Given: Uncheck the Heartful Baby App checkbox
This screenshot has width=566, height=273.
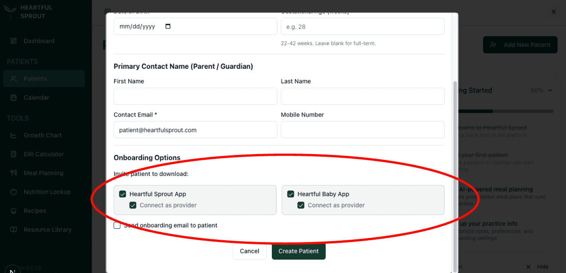Looking at the screenshot, I should [x=291, y=194].
